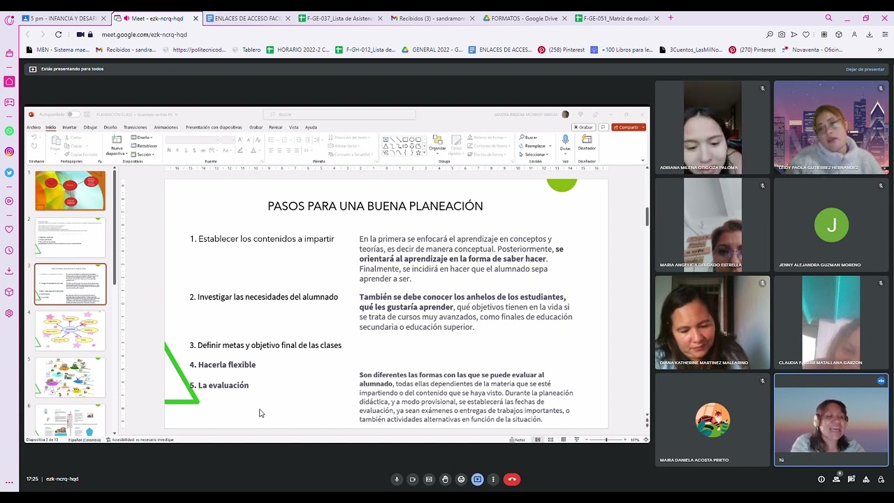Click the active present-screen button in Meet
The width and height of the screenshot is (894, 503).
(x=477, y=479)
